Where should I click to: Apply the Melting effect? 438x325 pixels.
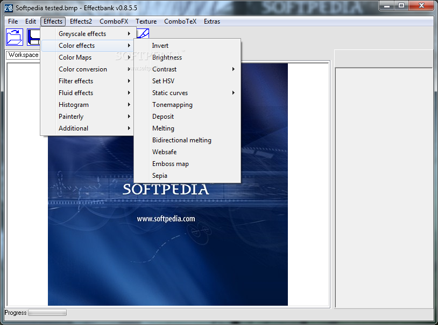187,128
